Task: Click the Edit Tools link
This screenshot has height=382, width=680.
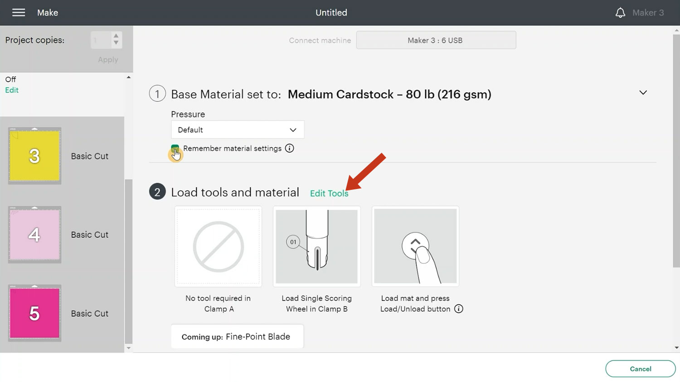Action: (x=329, y=193)
